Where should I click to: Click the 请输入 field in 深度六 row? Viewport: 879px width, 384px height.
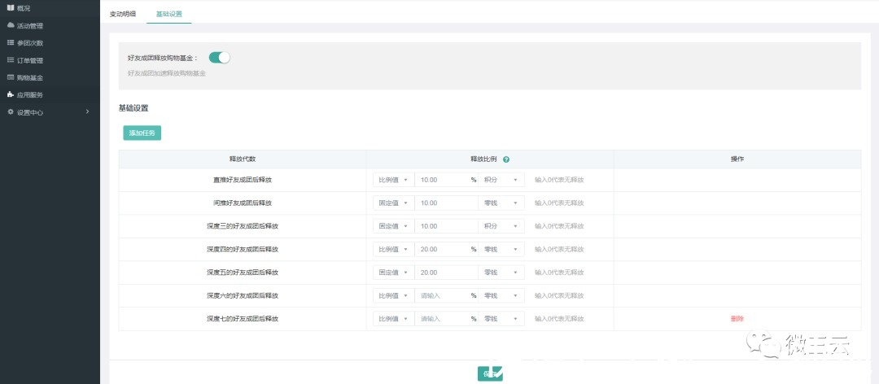(x=442, y=295)
